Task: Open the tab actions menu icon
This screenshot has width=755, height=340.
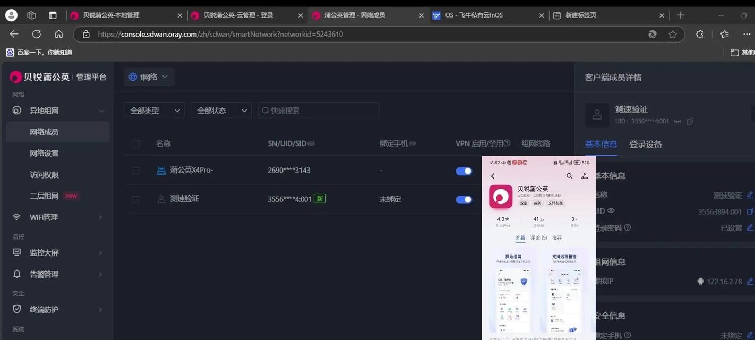Action: pos(53,15)
